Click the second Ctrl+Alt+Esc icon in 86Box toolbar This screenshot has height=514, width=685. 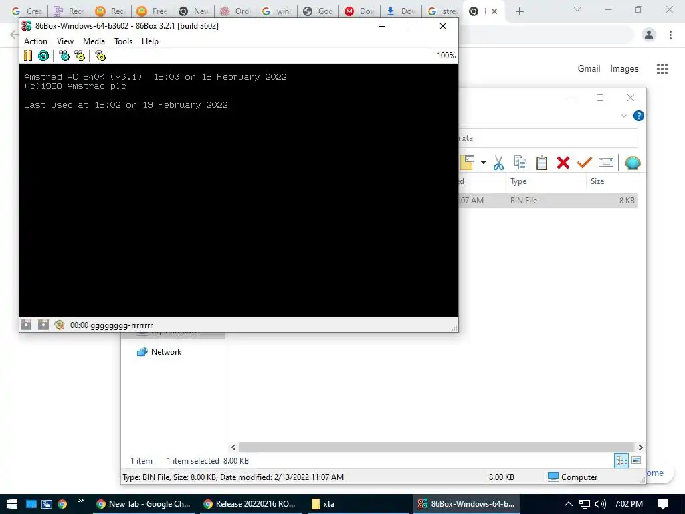point(80,56)
